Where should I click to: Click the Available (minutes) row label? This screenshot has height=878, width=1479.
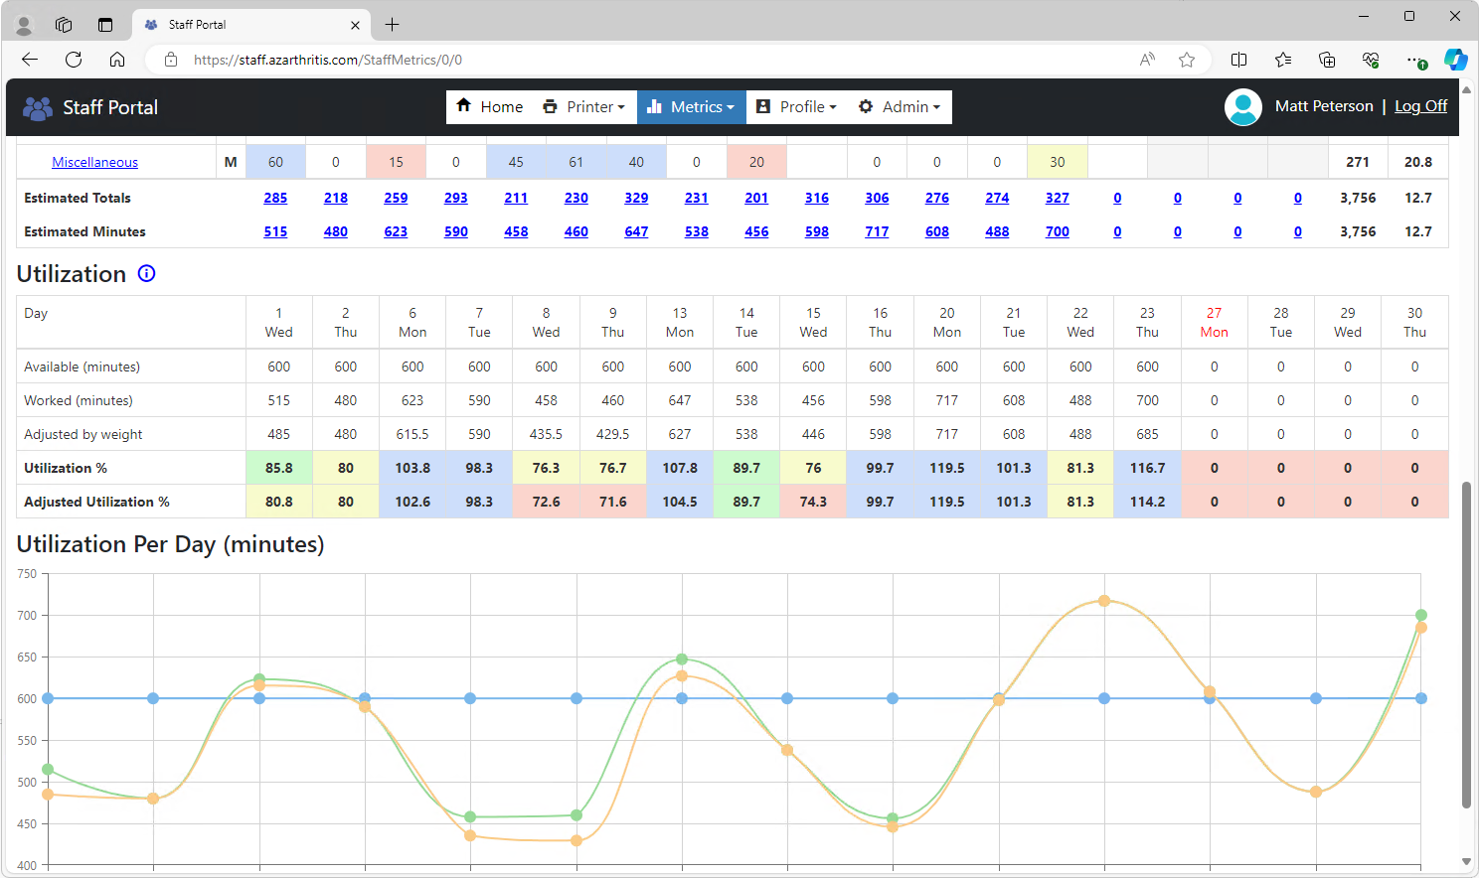click(82, 366)
